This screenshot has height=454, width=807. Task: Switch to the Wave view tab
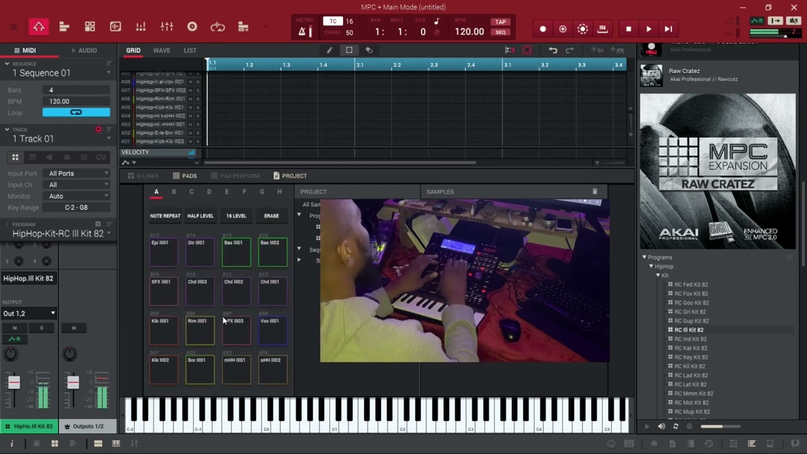161,50
